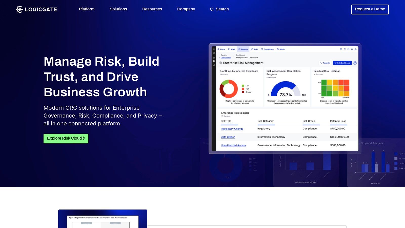Click the Request a Demo button
405x228 pixels.
[x=370, y=9]
